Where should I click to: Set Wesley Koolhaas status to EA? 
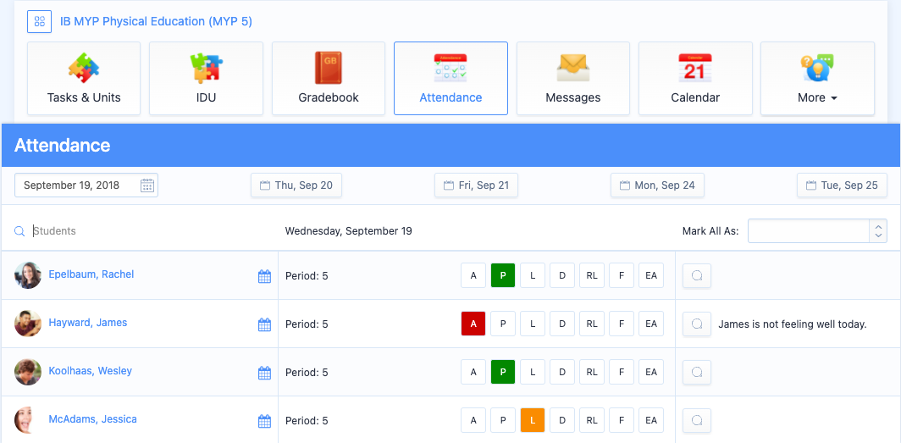click(x=650, y=372)
